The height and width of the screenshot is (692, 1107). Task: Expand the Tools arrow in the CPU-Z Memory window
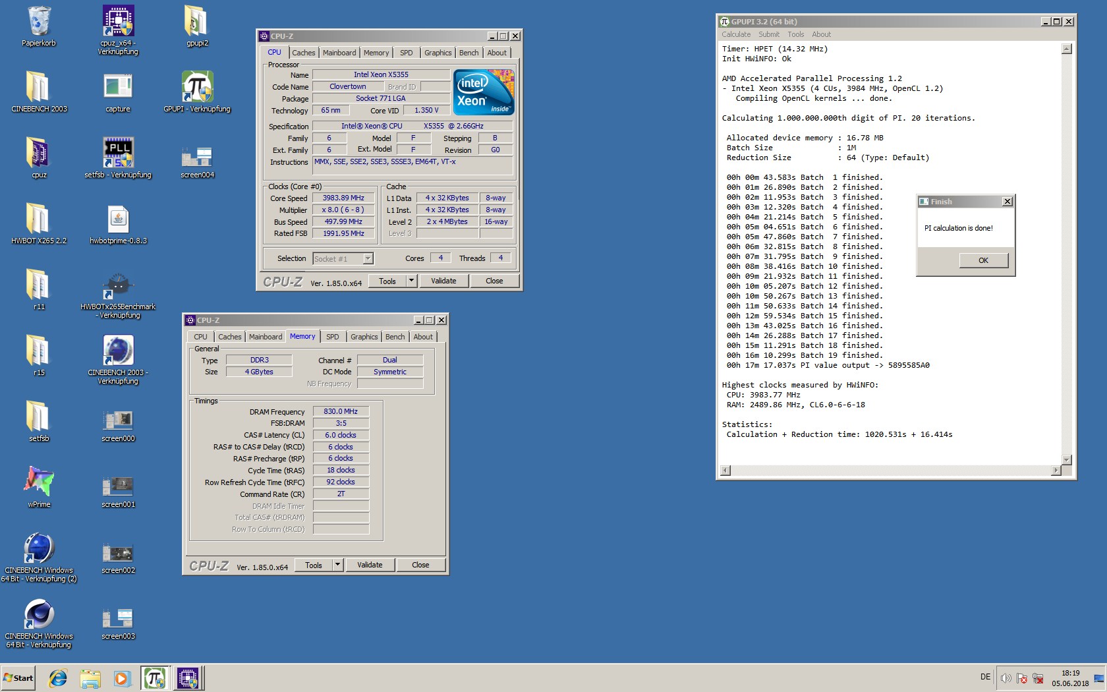[337, 565]
